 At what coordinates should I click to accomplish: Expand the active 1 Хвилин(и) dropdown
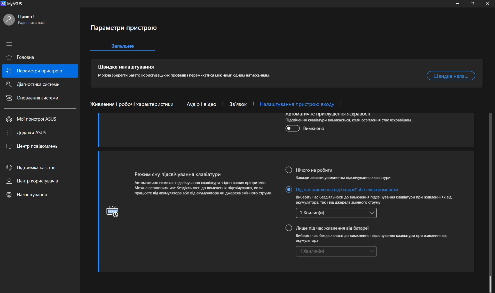coord(336,213)
